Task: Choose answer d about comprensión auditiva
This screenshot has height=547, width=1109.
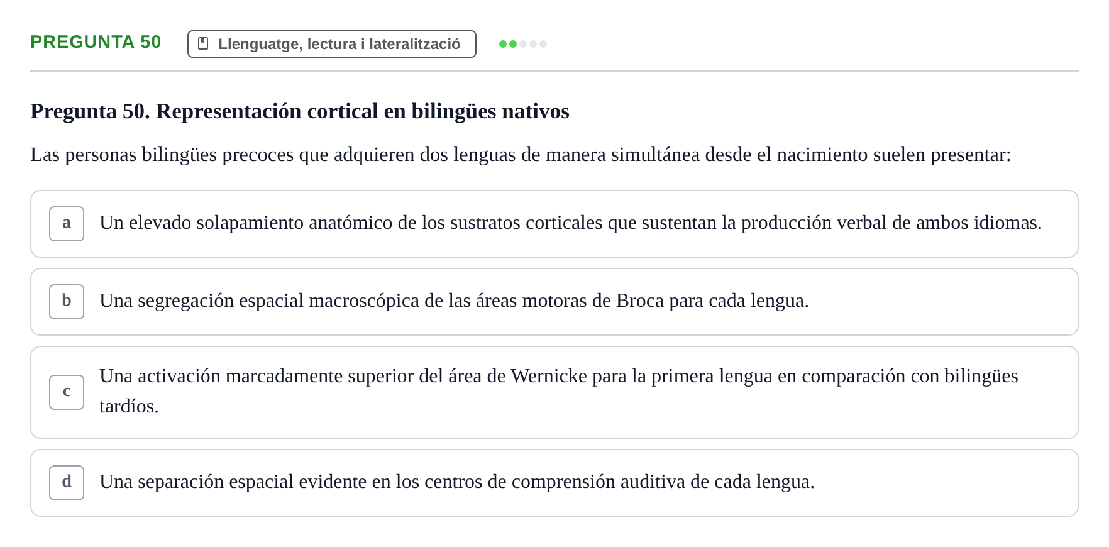Action: coord(554,483)
